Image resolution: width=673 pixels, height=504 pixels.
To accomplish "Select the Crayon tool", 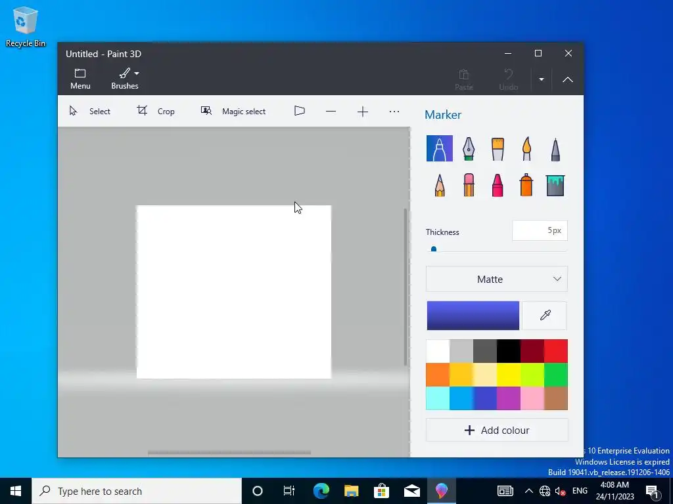I will pyautogui.click(x=498, y=185).
